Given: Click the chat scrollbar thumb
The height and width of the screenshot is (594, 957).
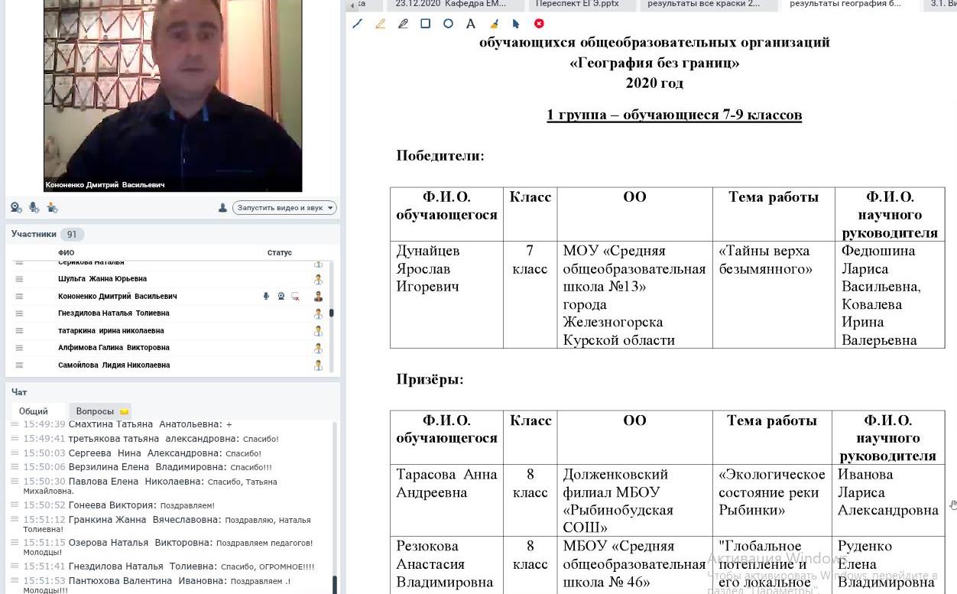Looking at the screenshot, I should 334,585.
